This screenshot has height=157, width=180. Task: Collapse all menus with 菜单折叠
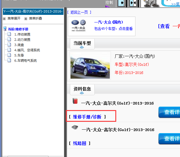tap(36, 18)
